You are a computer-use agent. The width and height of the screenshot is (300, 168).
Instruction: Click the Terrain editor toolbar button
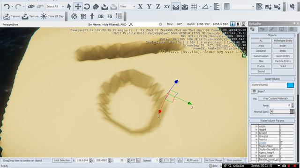point(11,16)
